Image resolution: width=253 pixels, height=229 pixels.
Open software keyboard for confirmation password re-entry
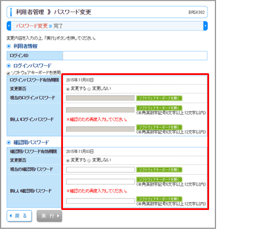coord(159,198)
